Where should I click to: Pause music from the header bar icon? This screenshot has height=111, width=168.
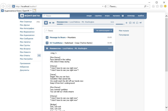click(x=123, y=16)
